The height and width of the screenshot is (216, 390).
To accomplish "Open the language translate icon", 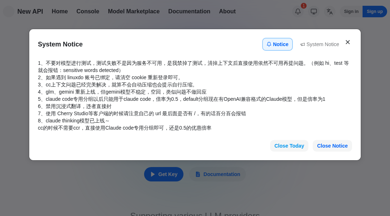I will (x=330, y=12).
